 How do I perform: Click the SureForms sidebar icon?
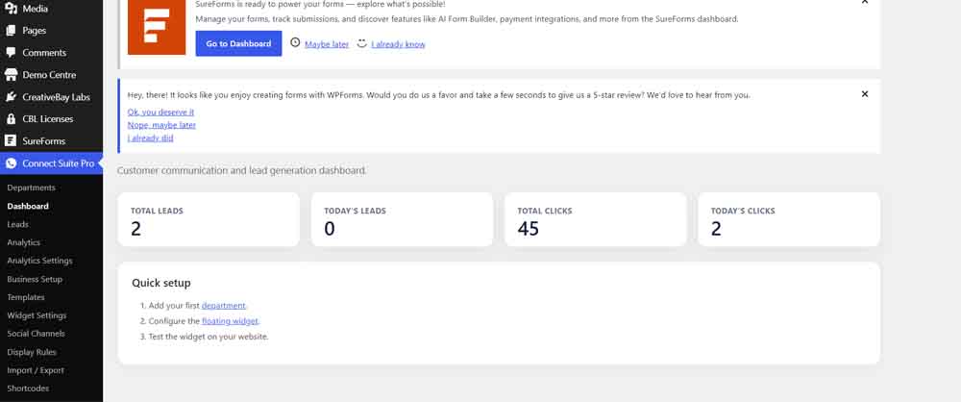click(11, 141)
